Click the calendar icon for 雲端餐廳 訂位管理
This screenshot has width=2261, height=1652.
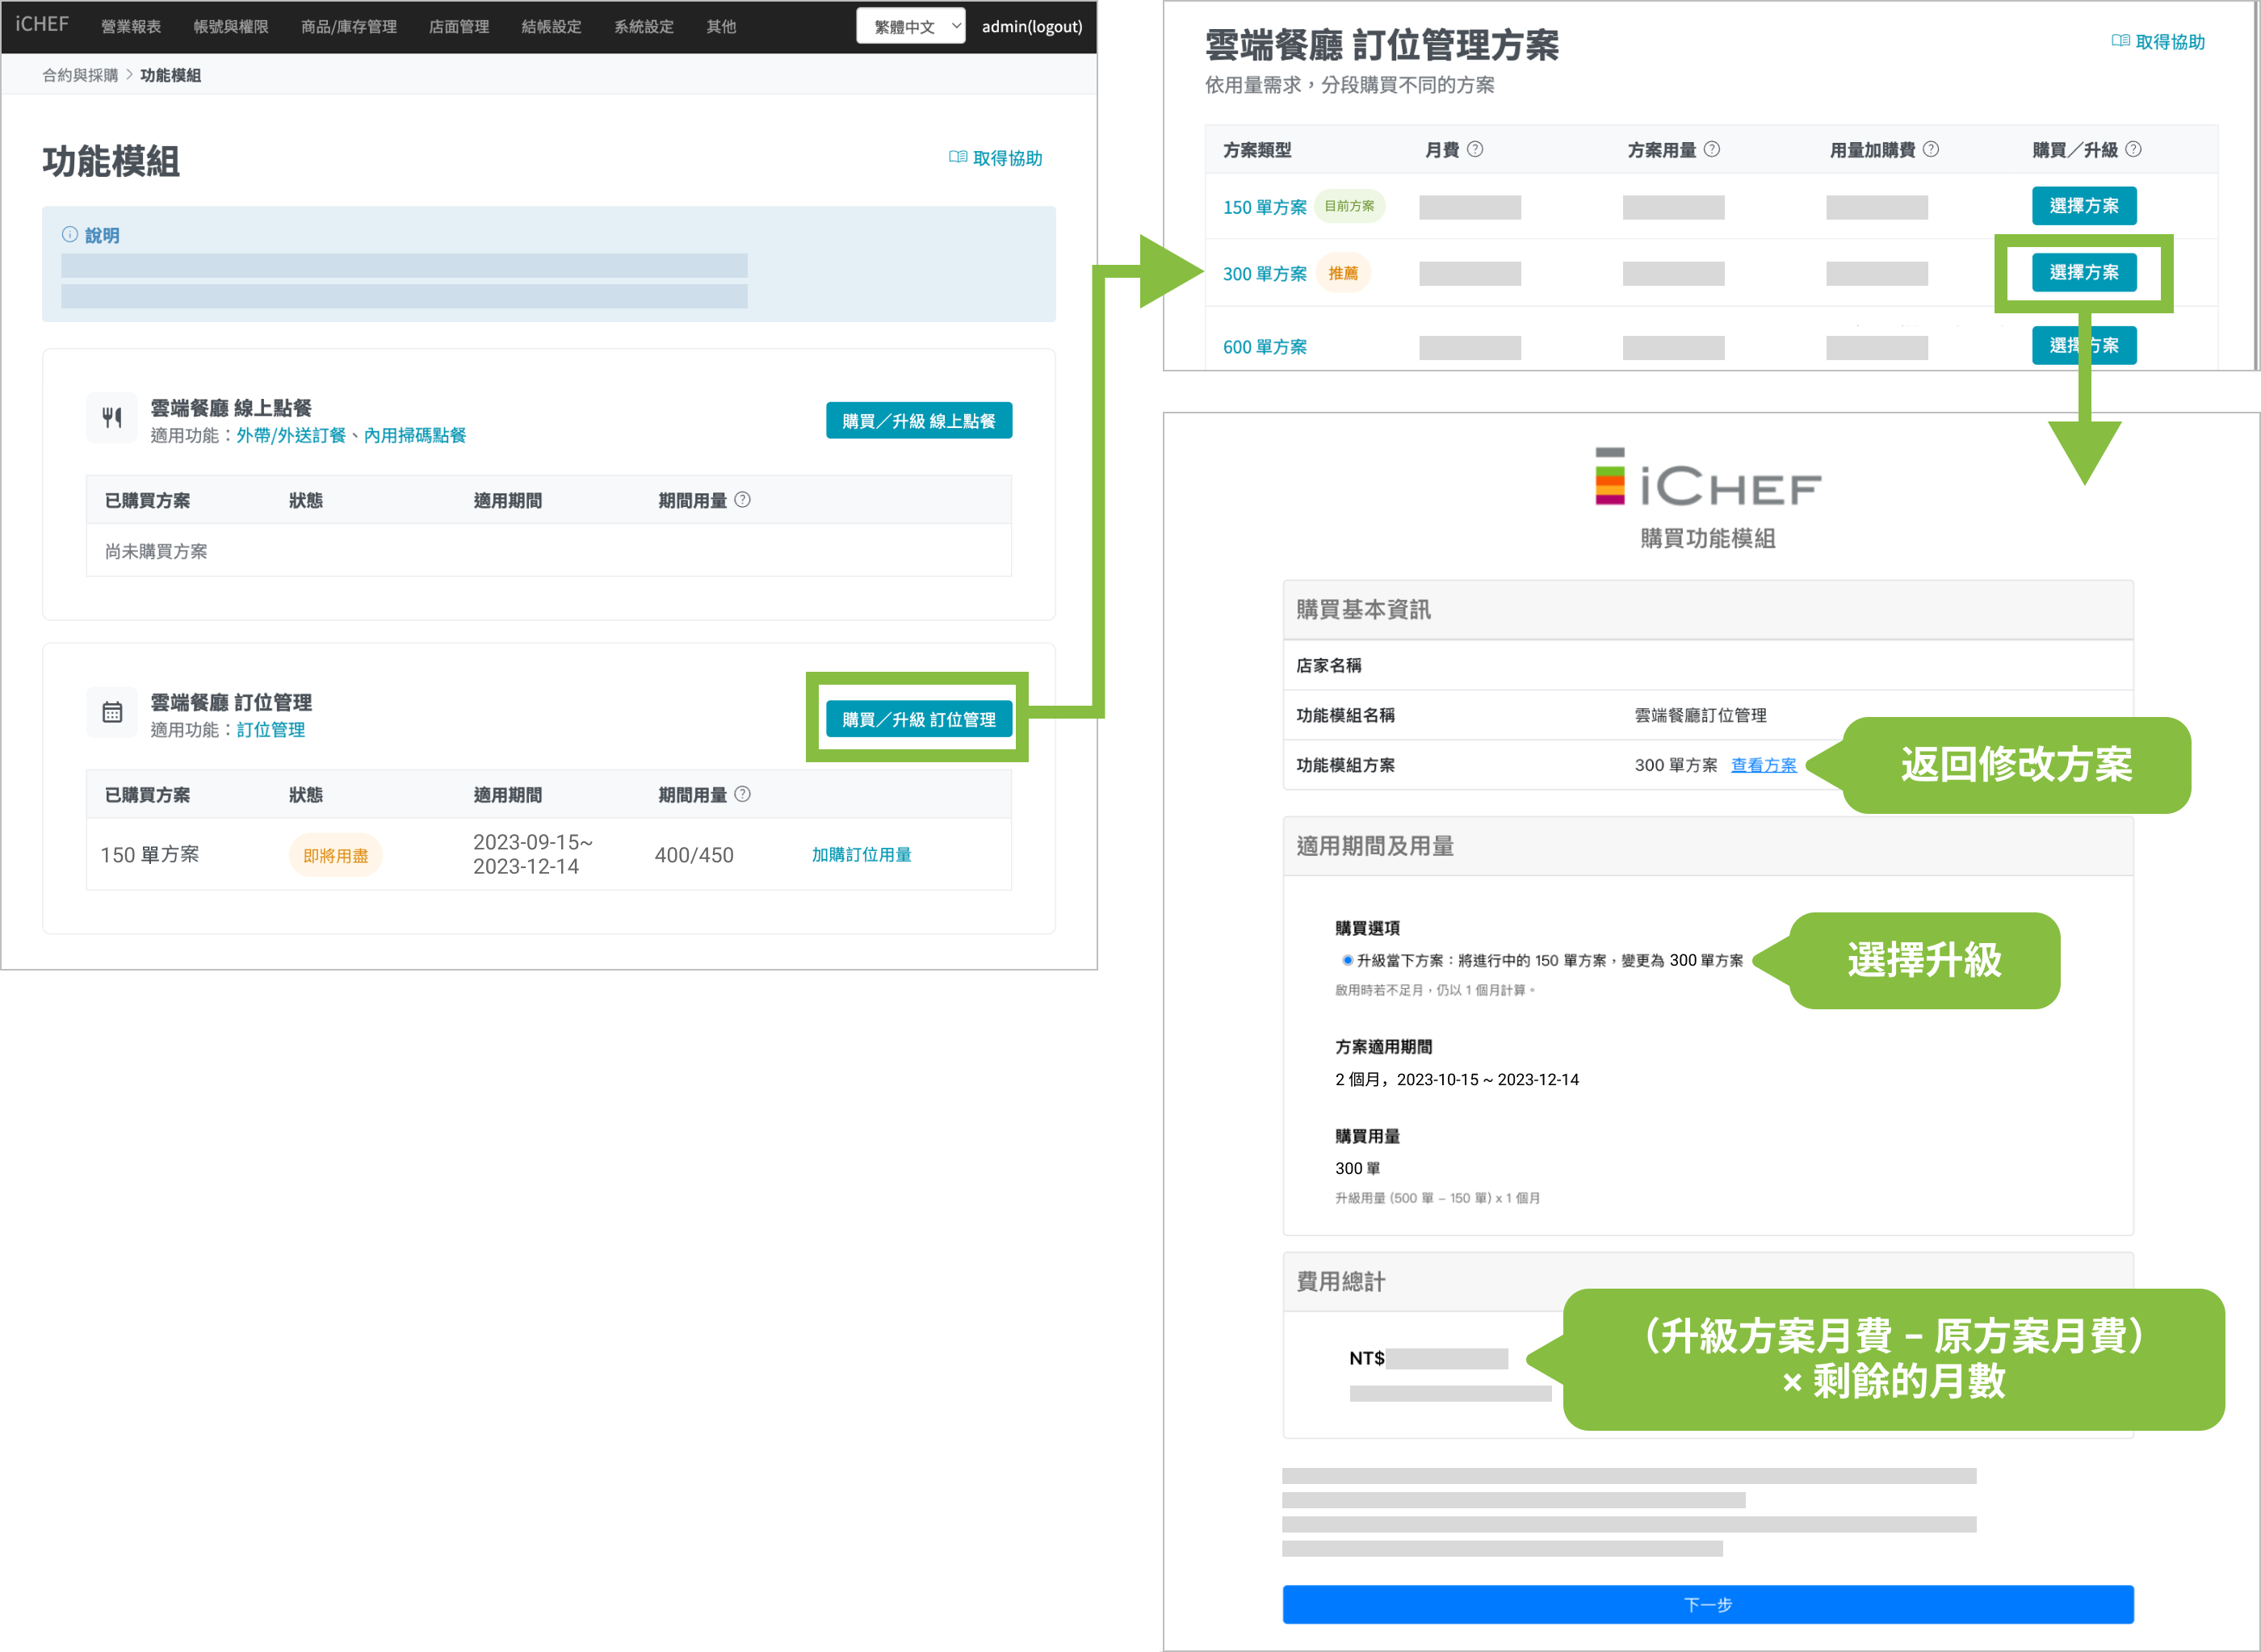coord(112,712)
